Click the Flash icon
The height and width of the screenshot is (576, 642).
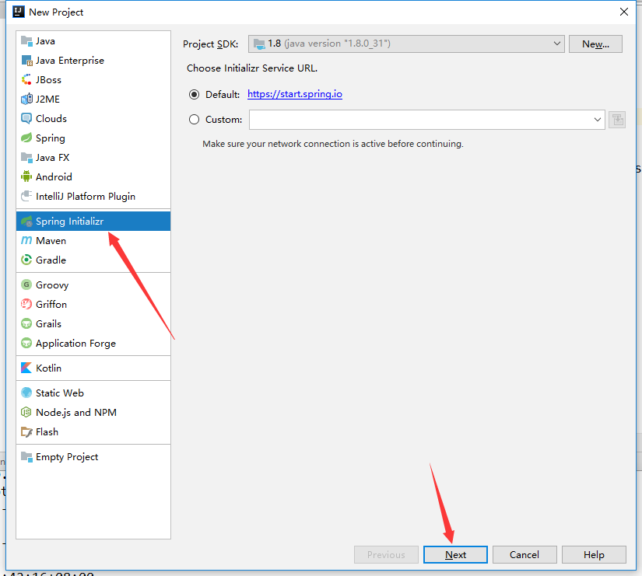[26, 432]
